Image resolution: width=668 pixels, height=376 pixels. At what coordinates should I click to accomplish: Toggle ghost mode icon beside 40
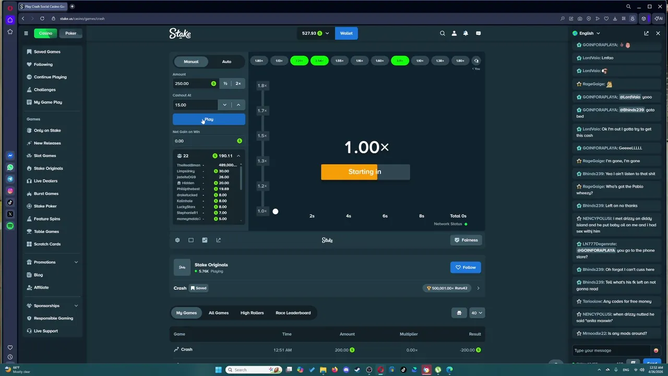pyautogui.click(x=459, y=313)
